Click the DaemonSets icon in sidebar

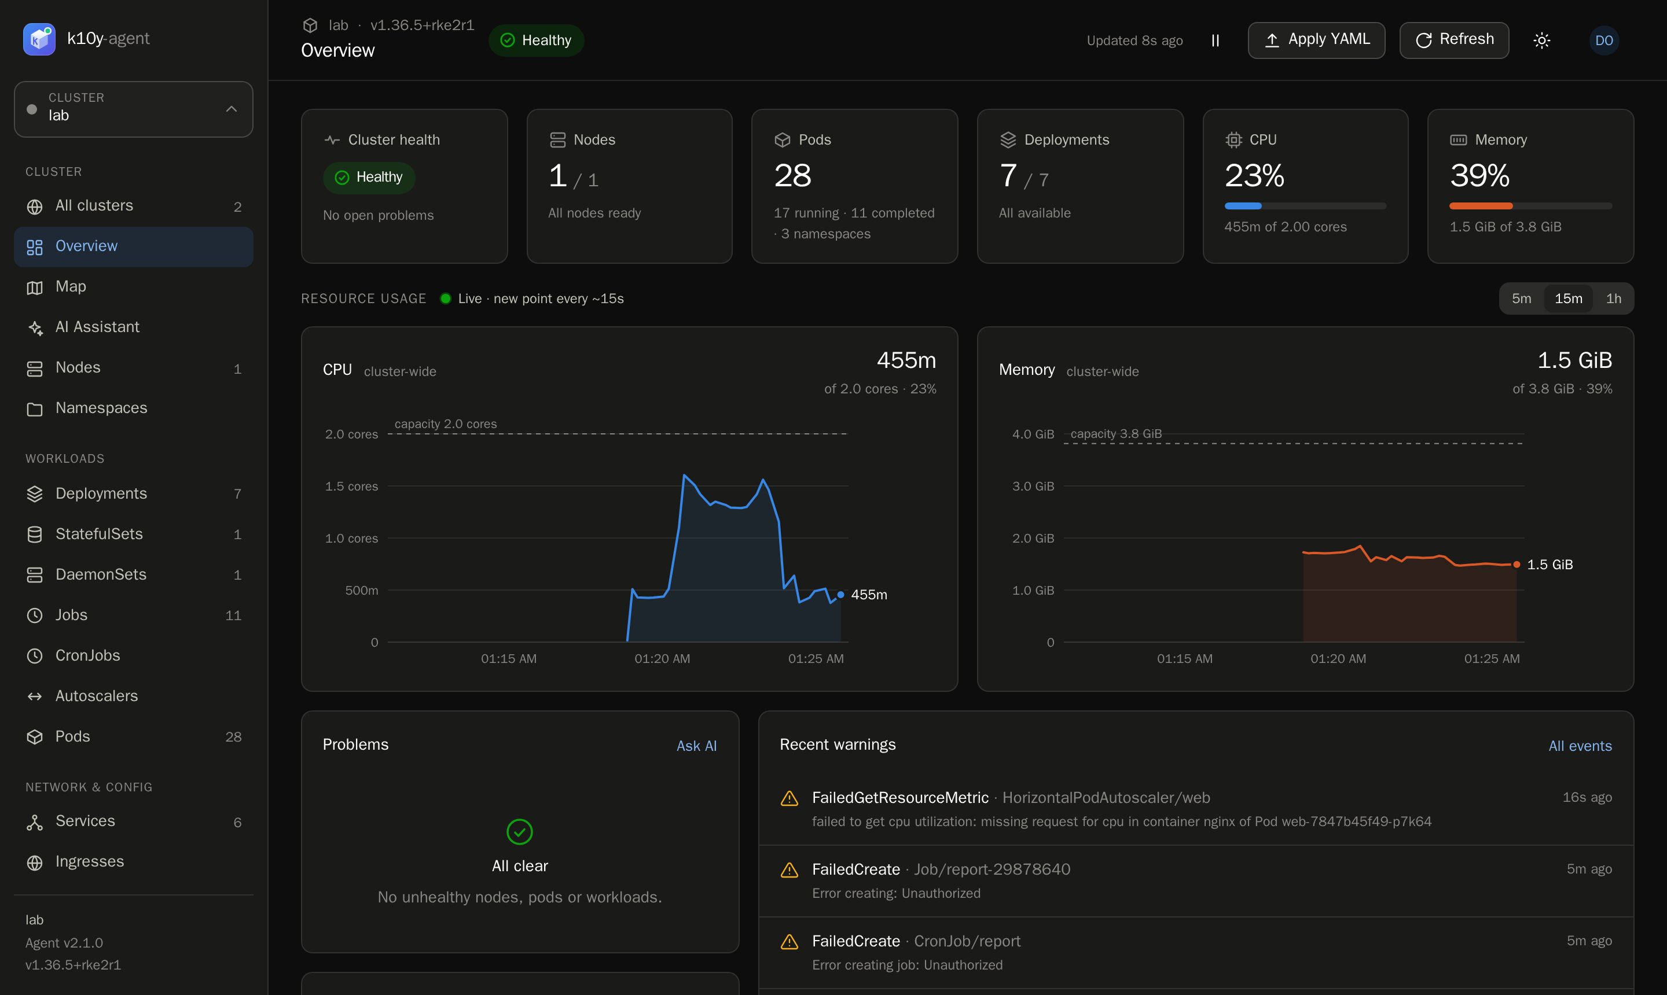click(35, 575)
